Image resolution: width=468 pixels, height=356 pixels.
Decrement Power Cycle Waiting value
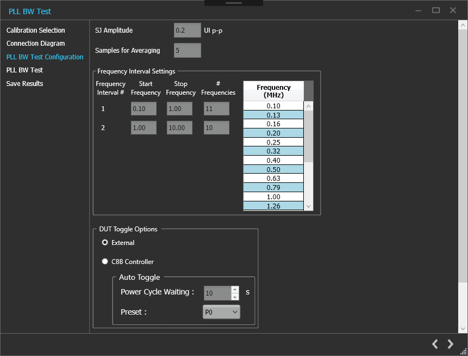[x=235, y=297]
